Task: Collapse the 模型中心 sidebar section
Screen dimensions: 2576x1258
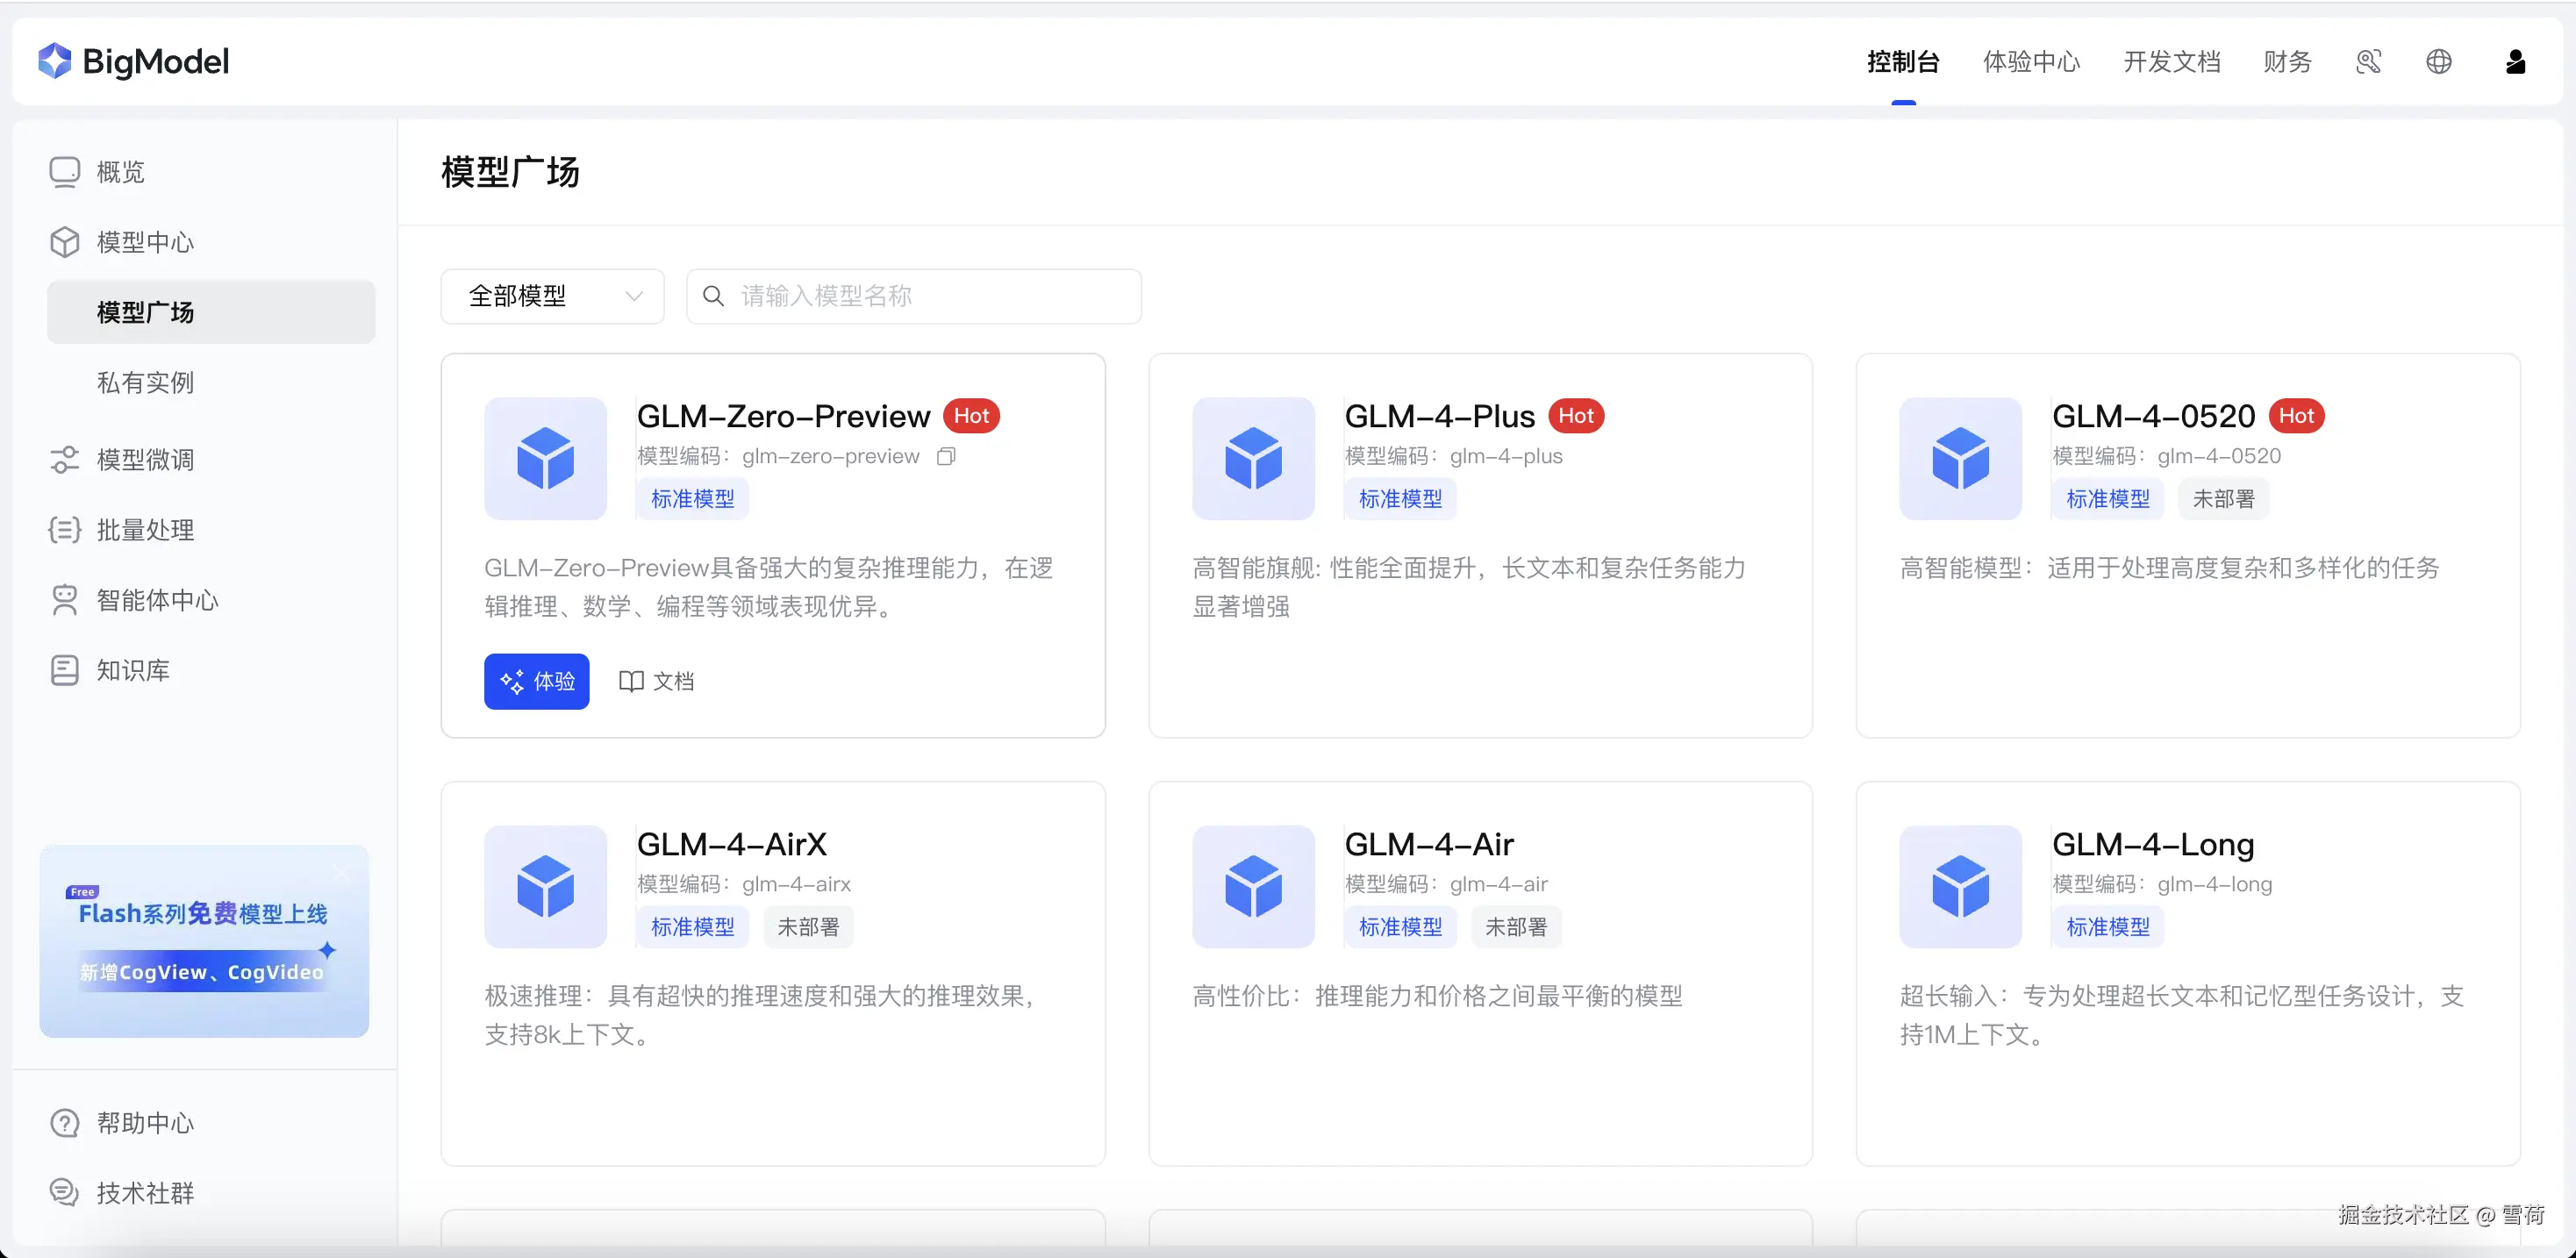Action: (145, 242)
